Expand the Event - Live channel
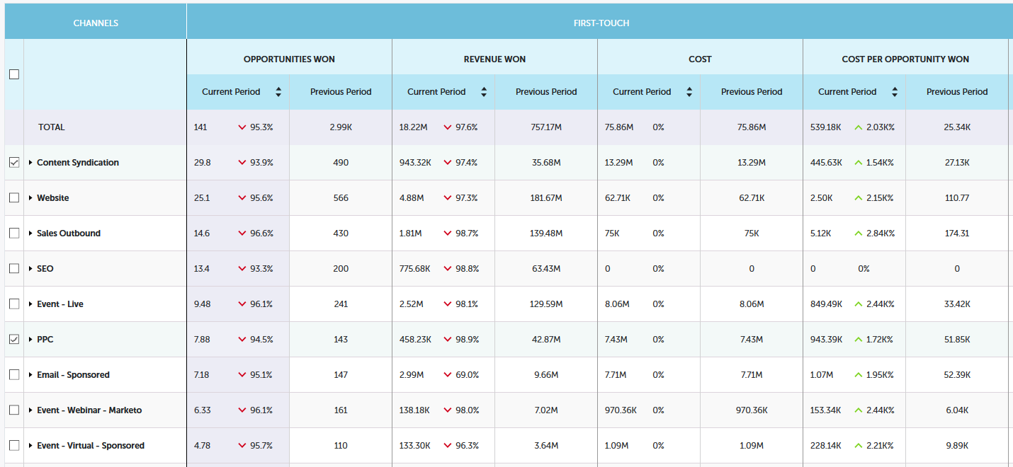 [x=30, y=304]
